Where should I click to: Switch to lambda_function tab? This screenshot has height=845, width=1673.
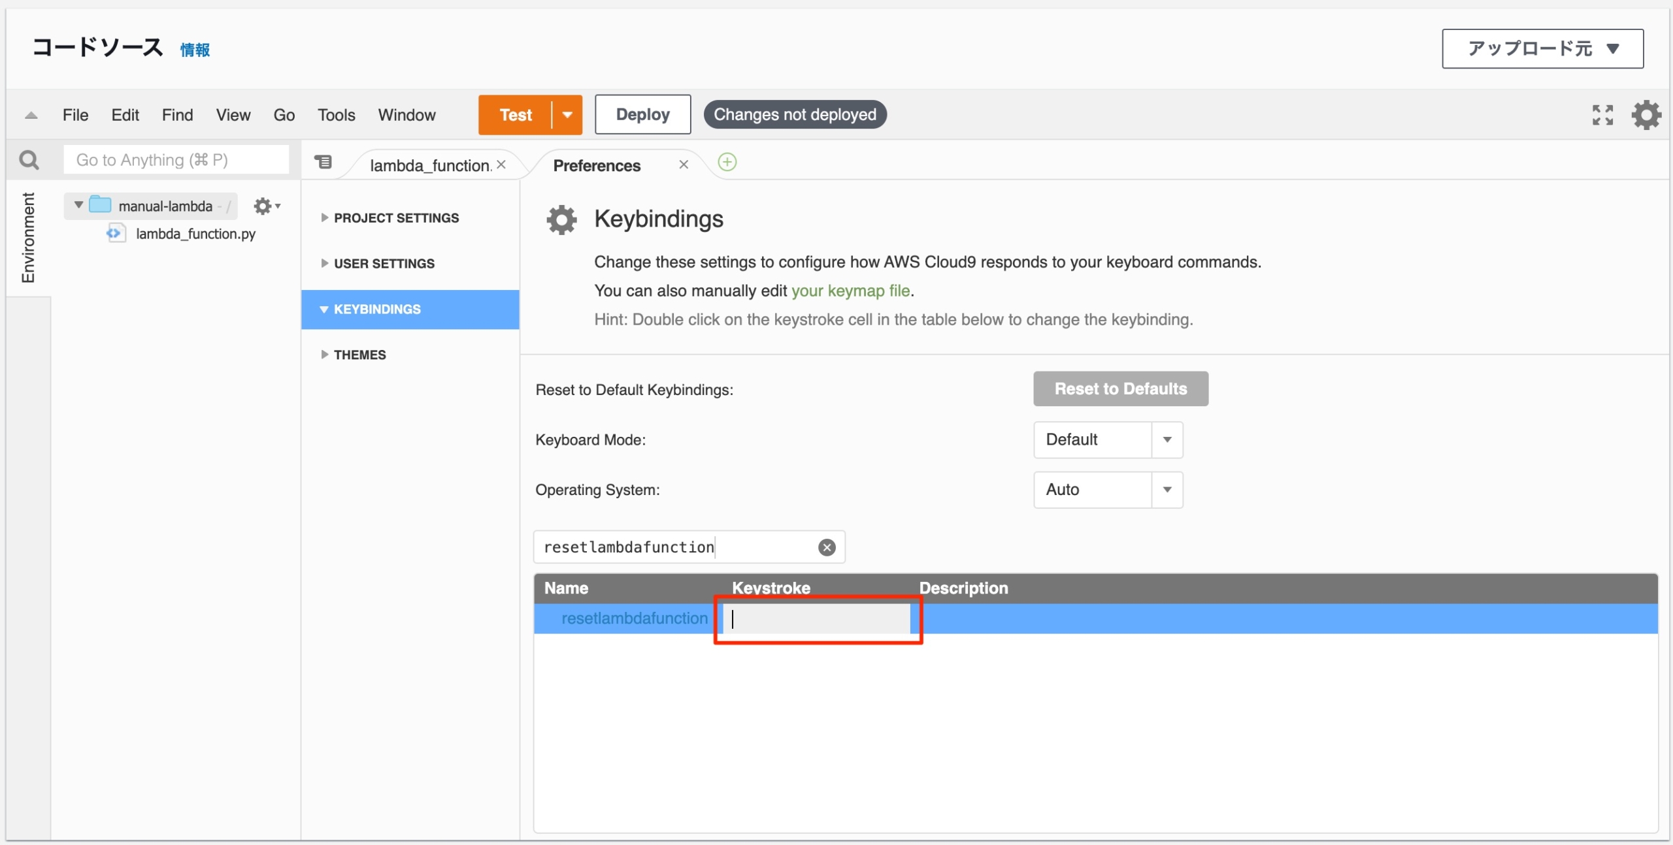429,166
